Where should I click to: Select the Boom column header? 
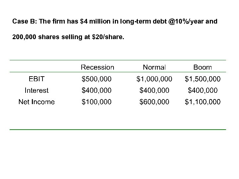202,67
